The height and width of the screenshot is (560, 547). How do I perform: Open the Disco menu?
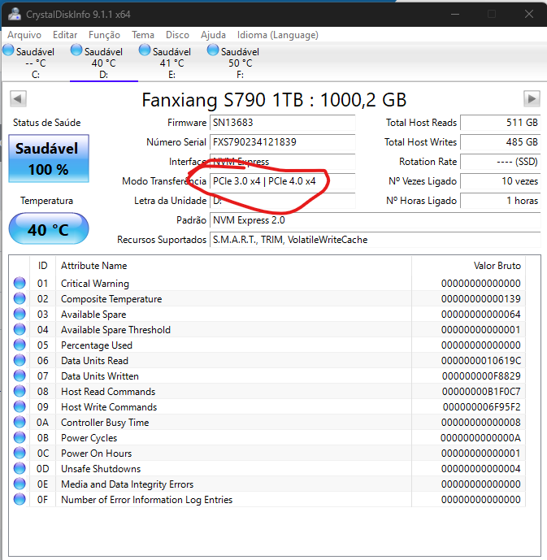tap(177, 35)
